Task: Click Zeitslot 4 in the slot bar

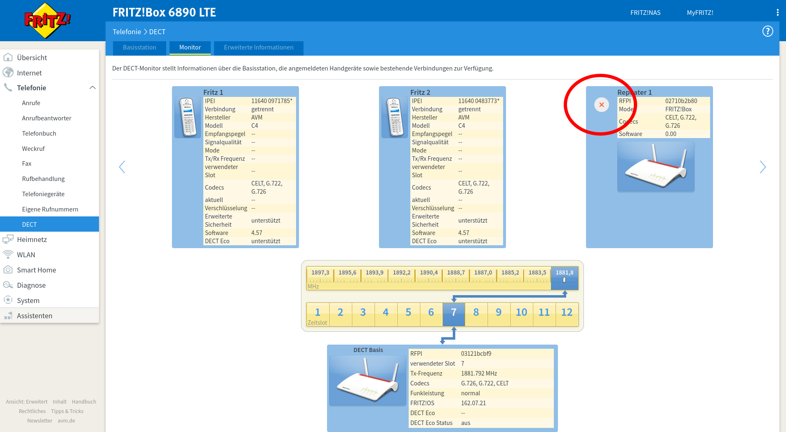Action: 386,315
